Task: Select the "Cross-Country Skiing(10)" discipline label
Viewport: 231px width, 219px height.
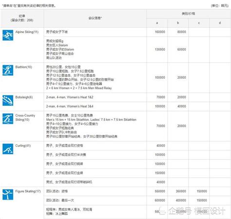Action: (x=25, y=118)
